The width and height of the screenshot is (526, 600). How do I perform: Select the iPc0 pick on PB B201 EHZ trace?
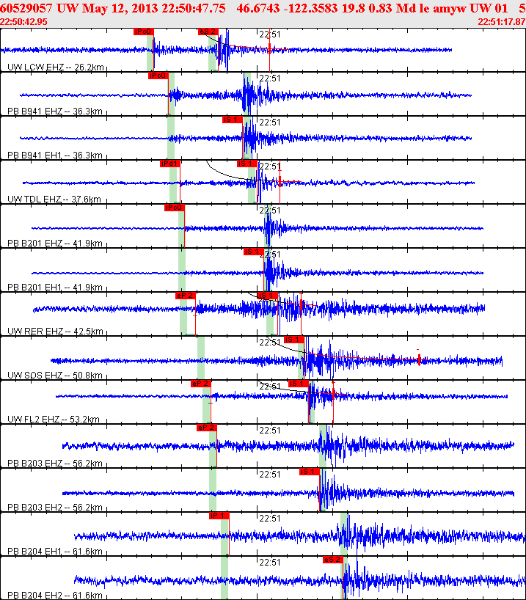coord(174,208)
